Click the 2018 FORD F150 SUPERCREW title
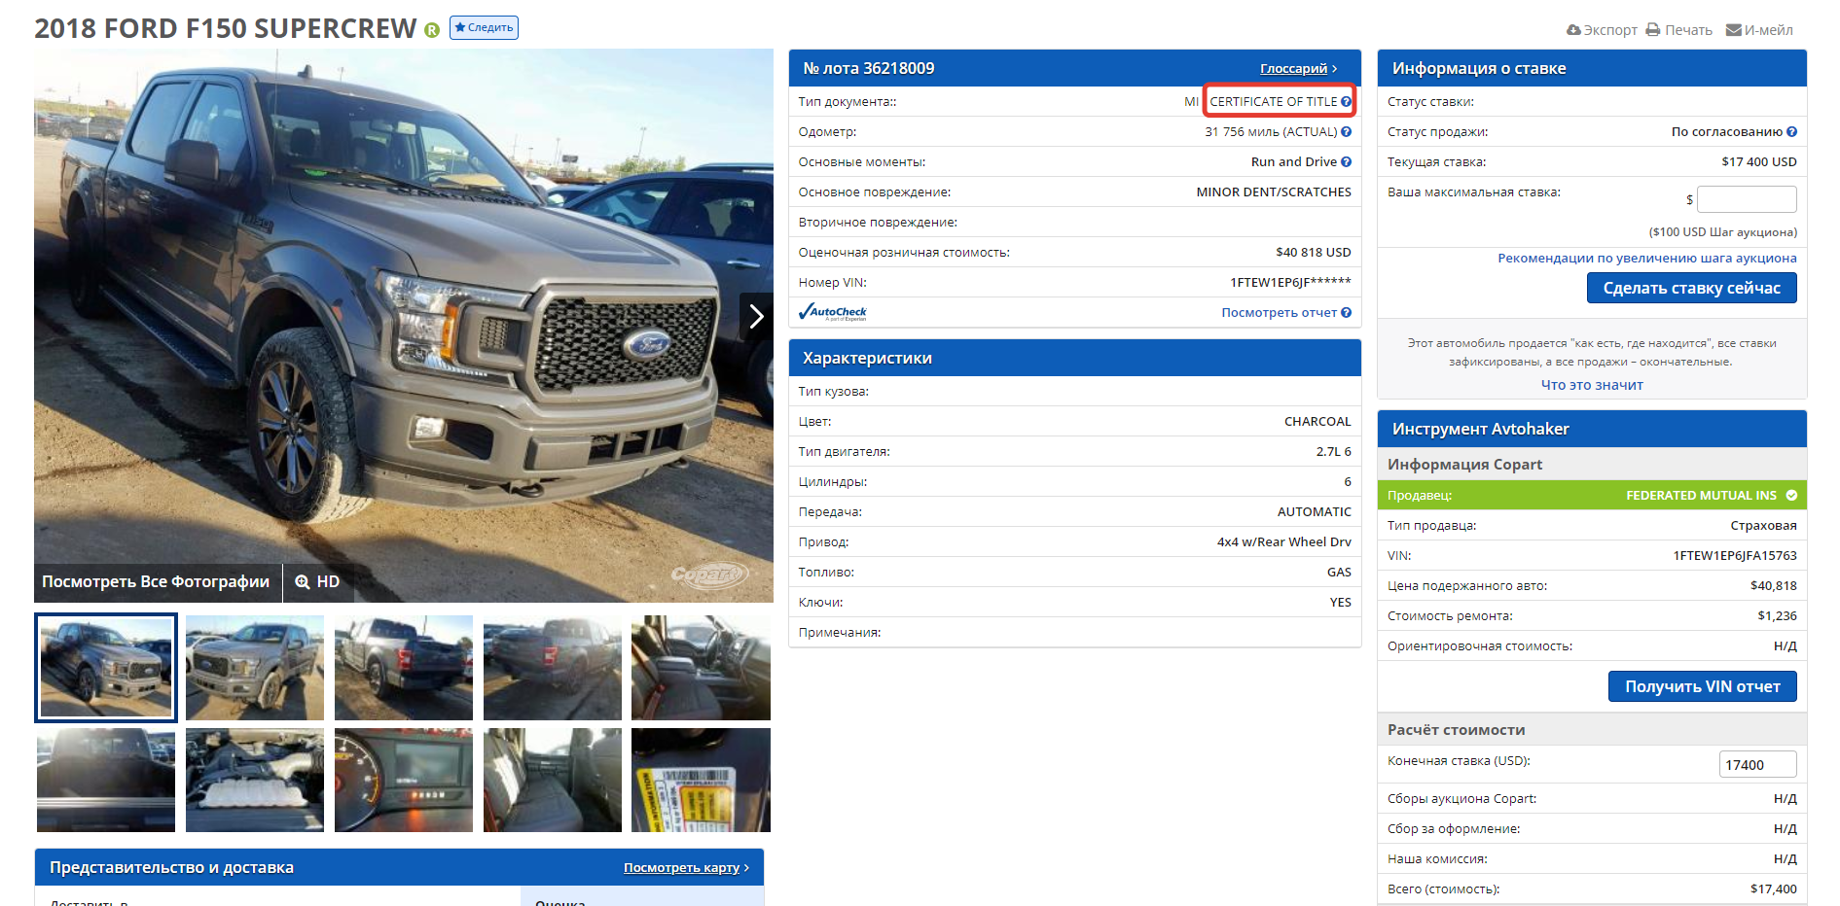Image resolution: width=1840 pixels, height=906 pixels. coord(225,28)
